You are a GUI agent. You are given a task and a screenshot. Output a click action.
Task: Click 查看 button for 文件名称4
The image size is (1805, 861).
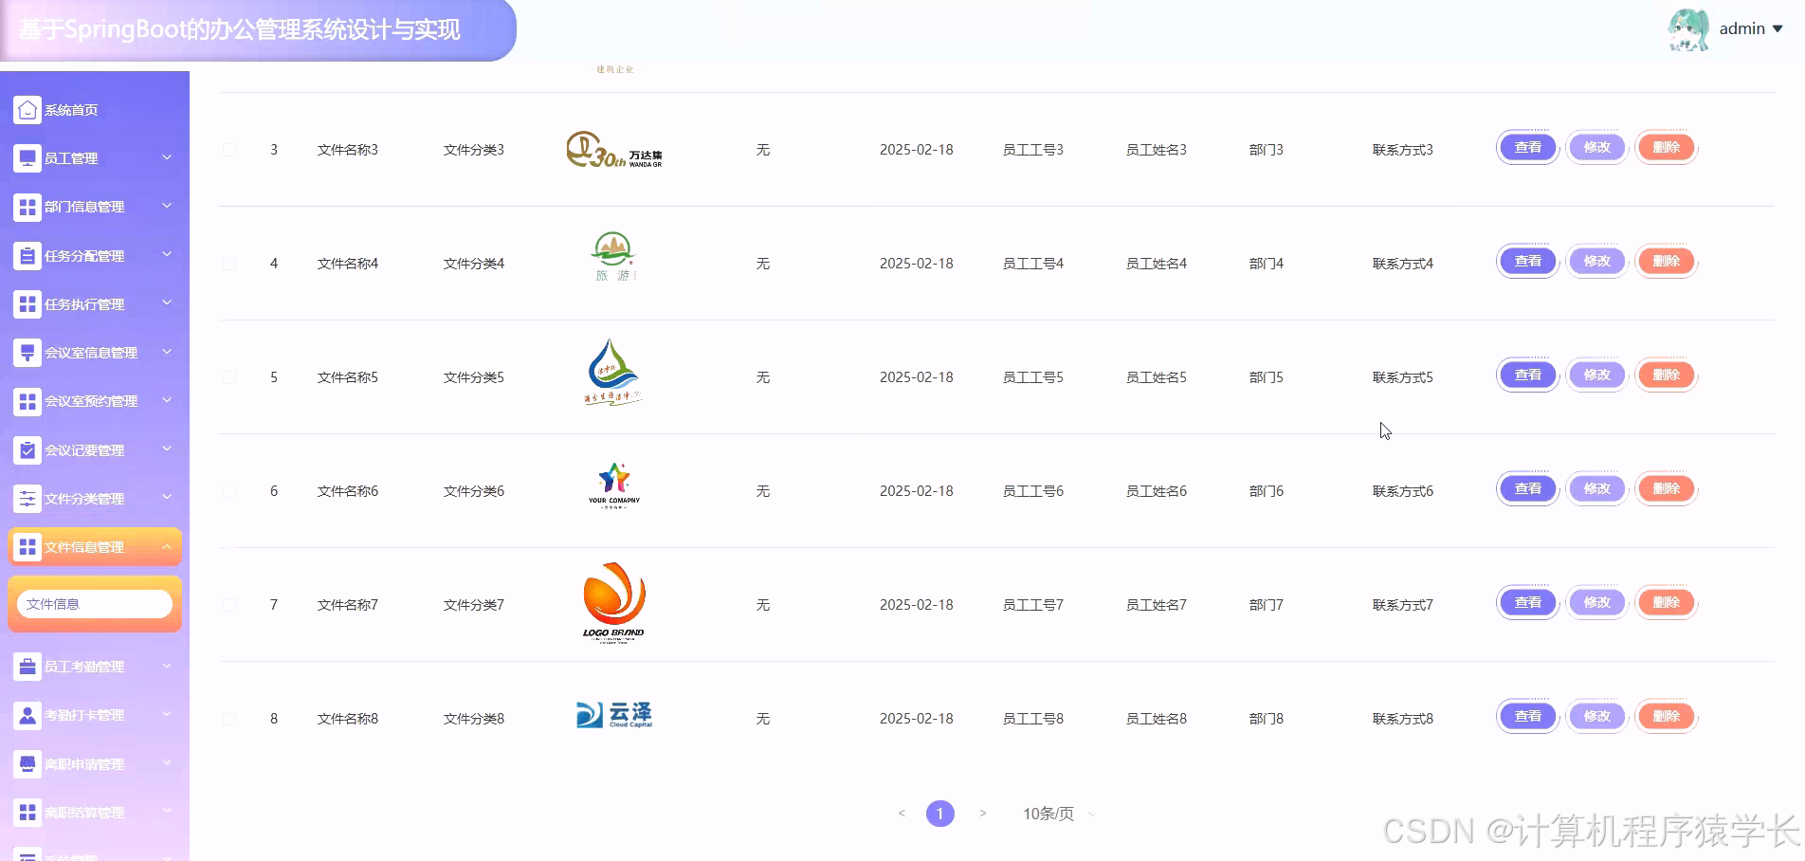pyautogui.click(x=1526, y=261)
